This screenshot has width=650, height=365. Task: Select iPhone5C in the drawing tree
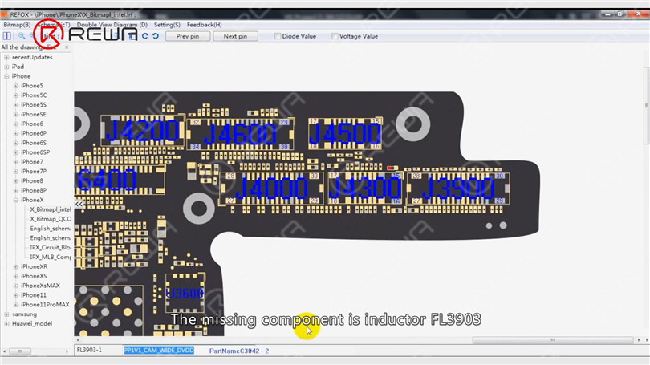pyautogui.click(x=34, y=95)
